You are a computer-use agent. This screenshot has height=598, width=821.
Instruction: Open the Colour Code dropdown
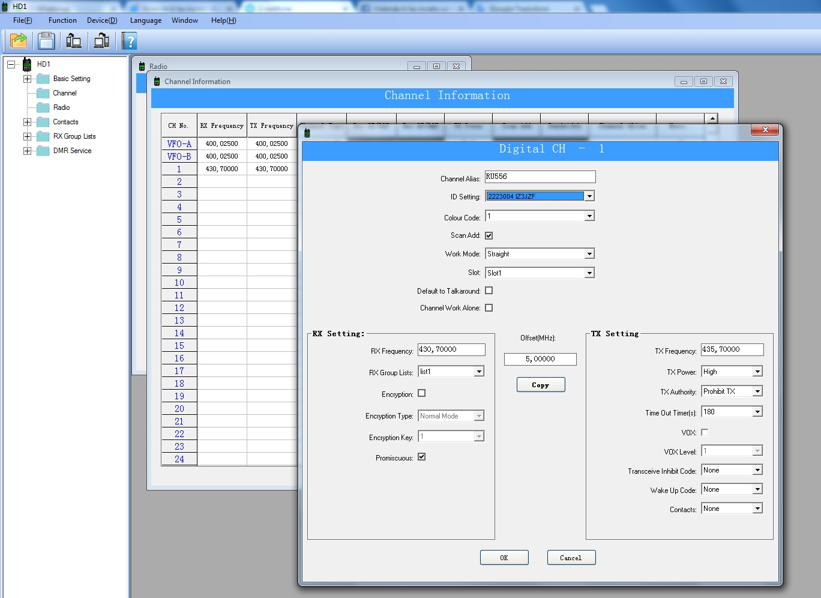(589, 216)
